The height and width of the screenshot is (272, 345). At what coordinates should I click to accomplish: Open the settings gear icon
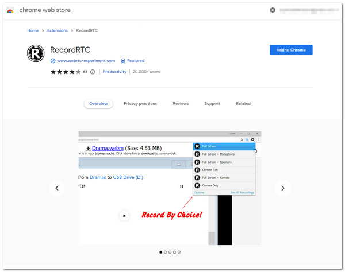(x=273, y=10)
